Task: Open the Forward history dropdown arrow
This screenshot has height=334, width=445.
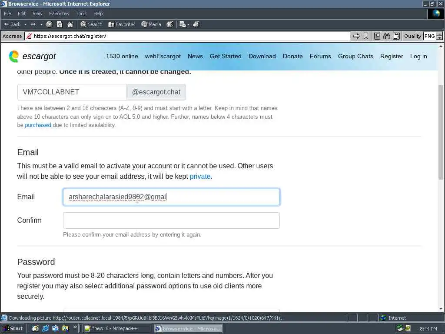Action: pyautogui.click(x=41, y=24)
